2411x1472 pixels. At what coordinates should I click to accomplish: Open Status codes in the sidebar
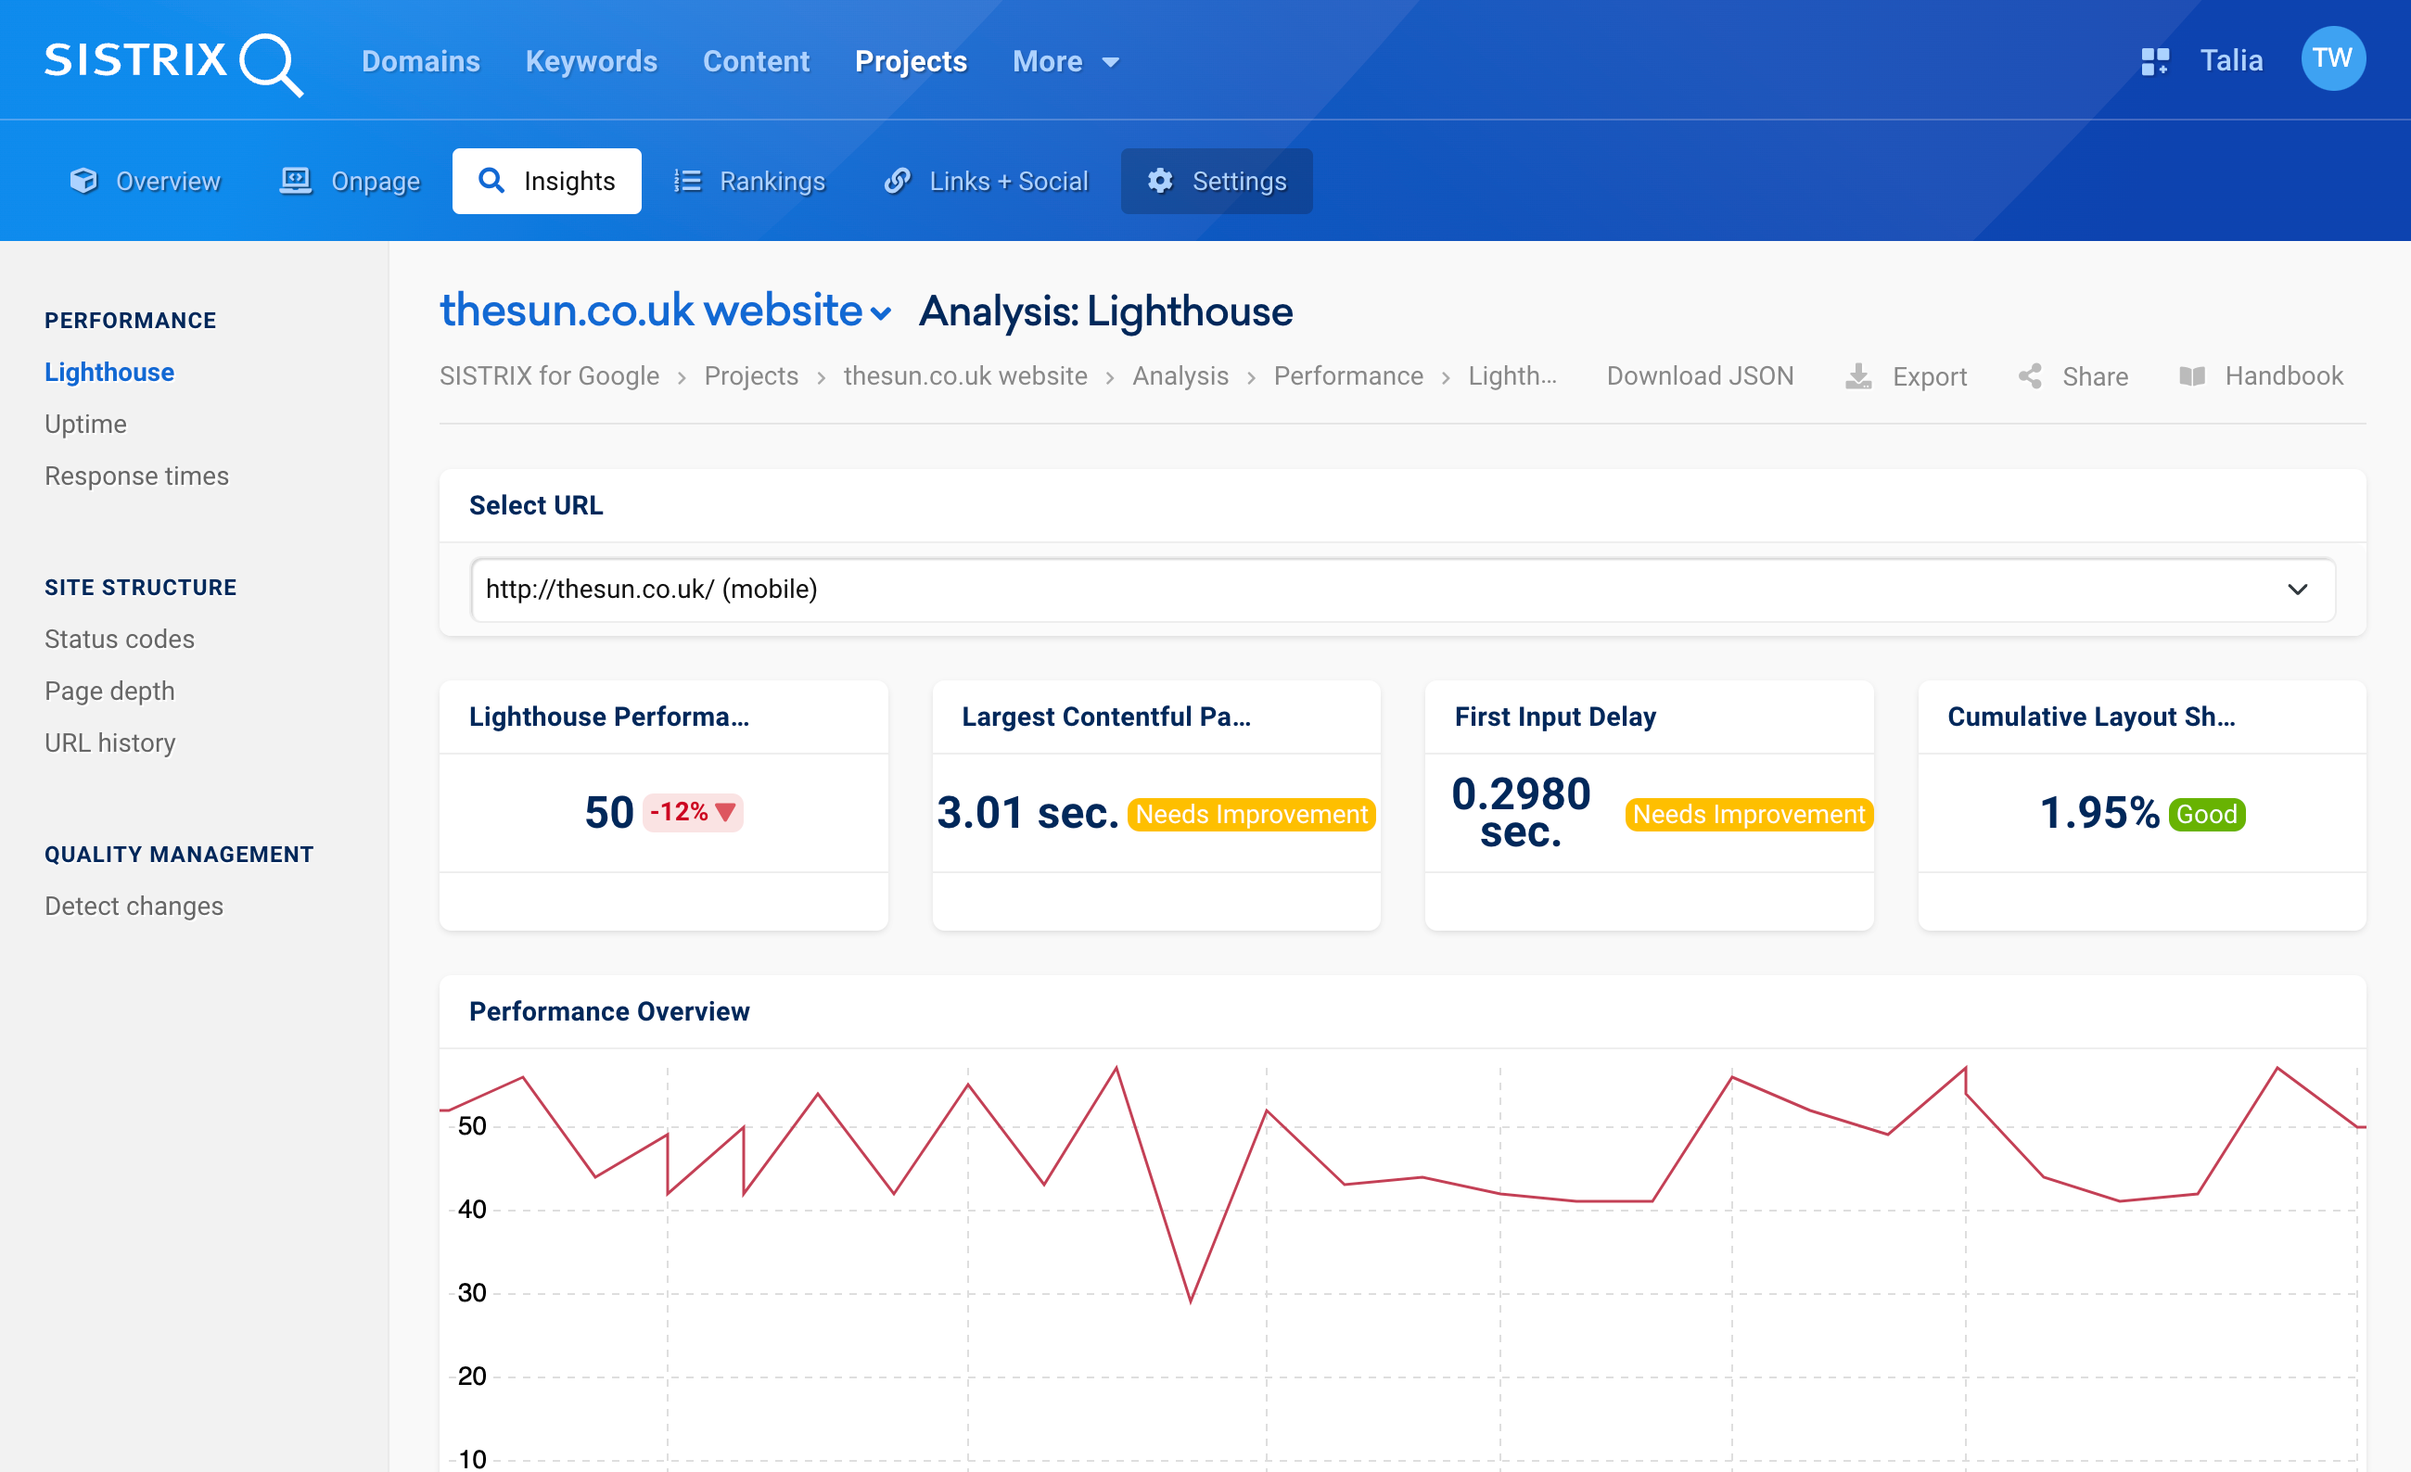(120, 640)
